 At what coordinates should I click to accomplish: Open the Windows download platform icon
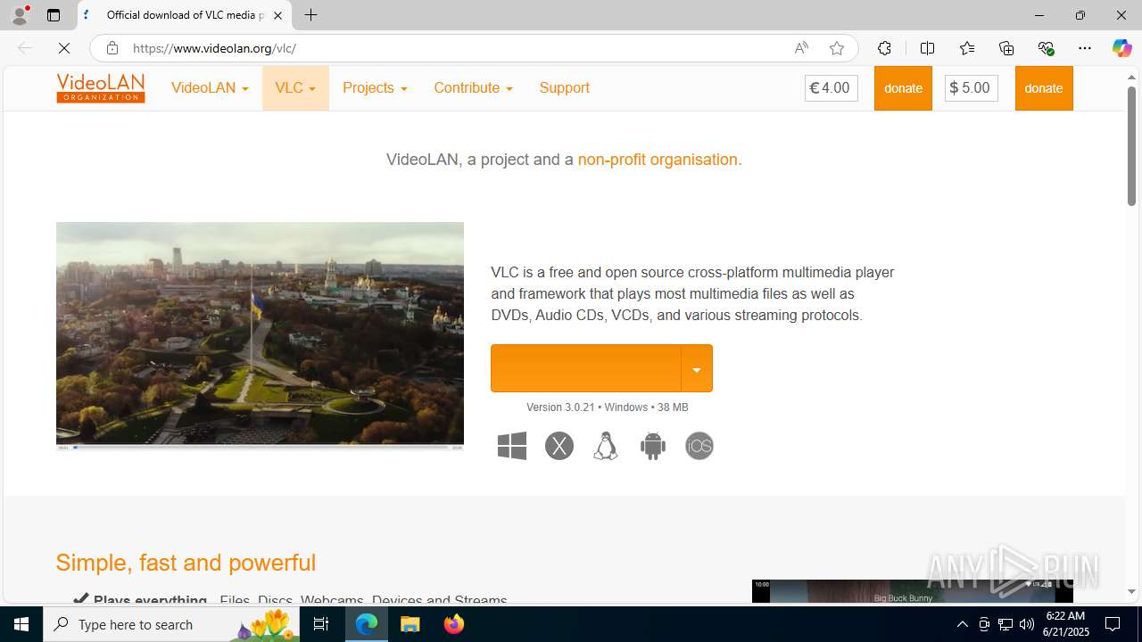click(x=512, y=446)
